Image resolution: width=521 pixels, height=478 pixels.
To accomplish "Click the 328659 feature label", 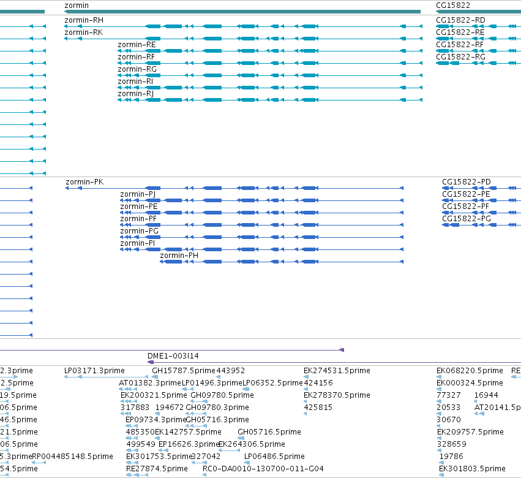I will (x=452, y=444).
